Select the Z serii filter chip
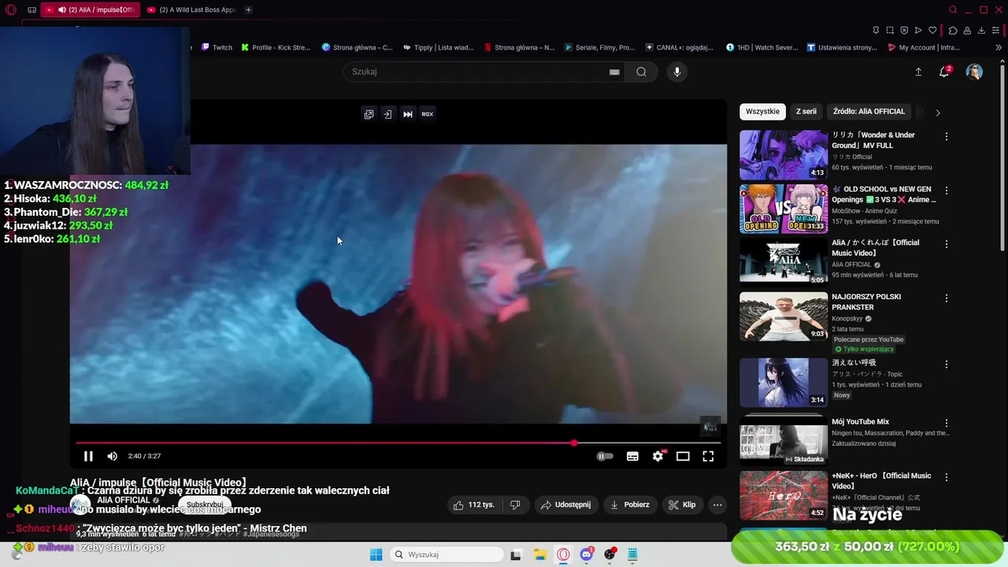 806,112
